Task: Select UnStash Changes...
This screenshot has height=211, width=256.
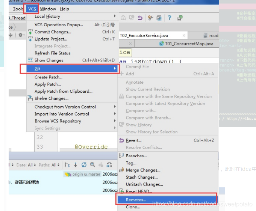Action: click(x=168, y=184)
